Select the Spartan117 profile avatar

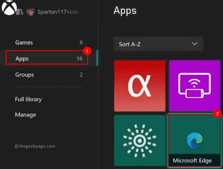[30, 12]
